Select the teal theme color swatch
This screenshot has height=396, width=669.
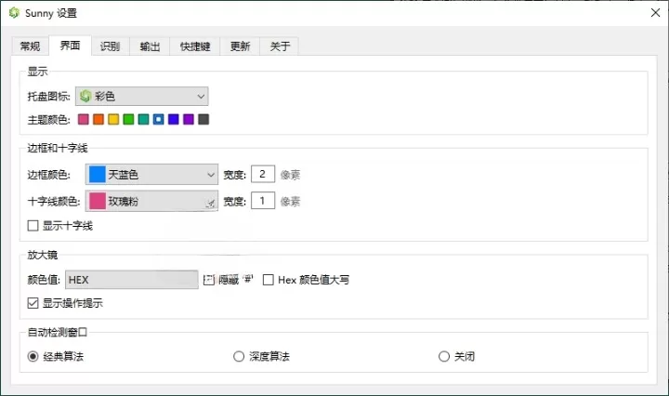pyautogui.click(x=143, y=120)
